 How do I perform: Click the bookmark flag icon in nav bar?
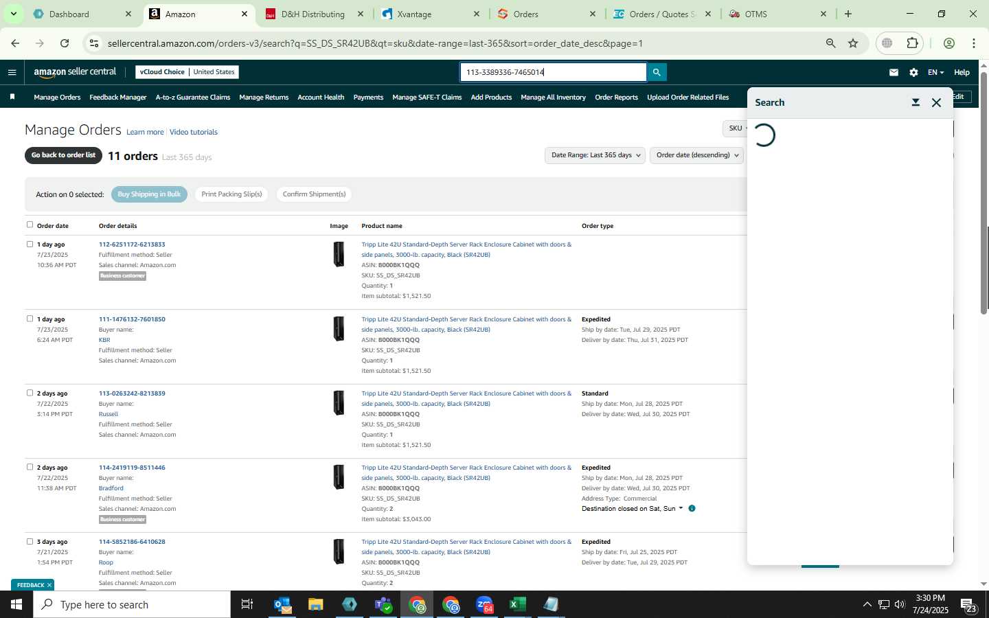[12, 97]
